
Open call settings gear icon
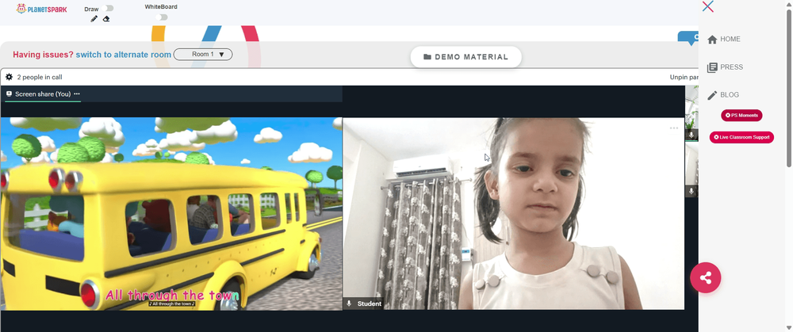coord(9,78)
